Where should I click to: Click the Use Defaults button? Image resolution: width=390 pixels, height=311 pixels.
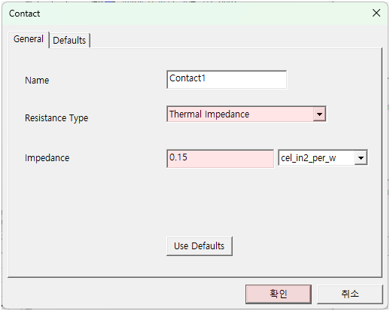click(x=200, y=246)
